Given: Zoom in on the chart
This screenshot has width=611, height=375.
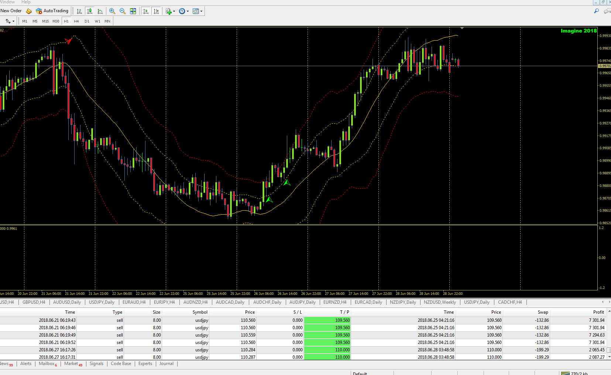Looking at the screenshot, I should pyautogui.click(x=112, y=11).
